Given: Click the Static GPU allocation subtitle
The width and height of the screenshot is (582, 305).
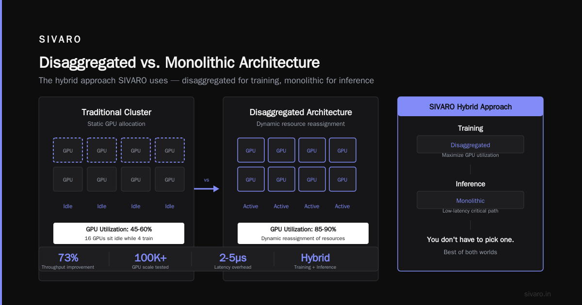Looking at the screenshot, I should point(116,124).
